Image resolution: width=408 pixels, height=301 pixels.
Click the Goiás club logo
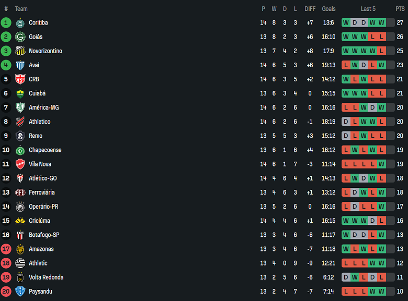(x=20, y=37)
